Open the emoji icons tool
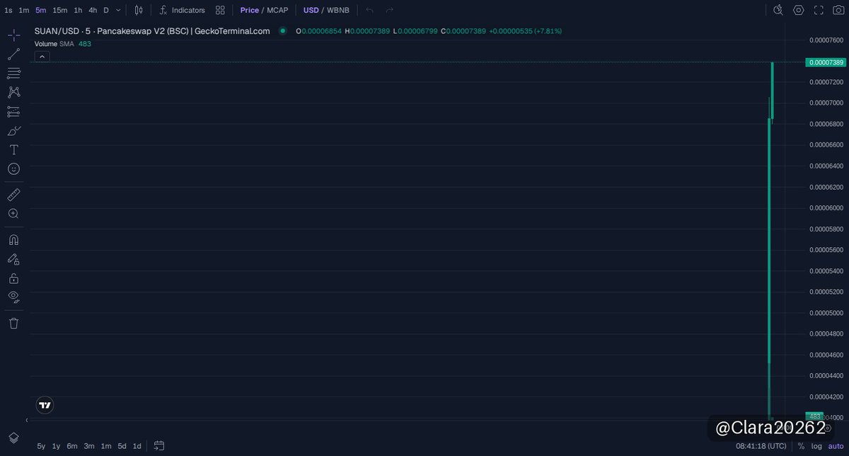This screenshot has height=456, width=849. 13,169
